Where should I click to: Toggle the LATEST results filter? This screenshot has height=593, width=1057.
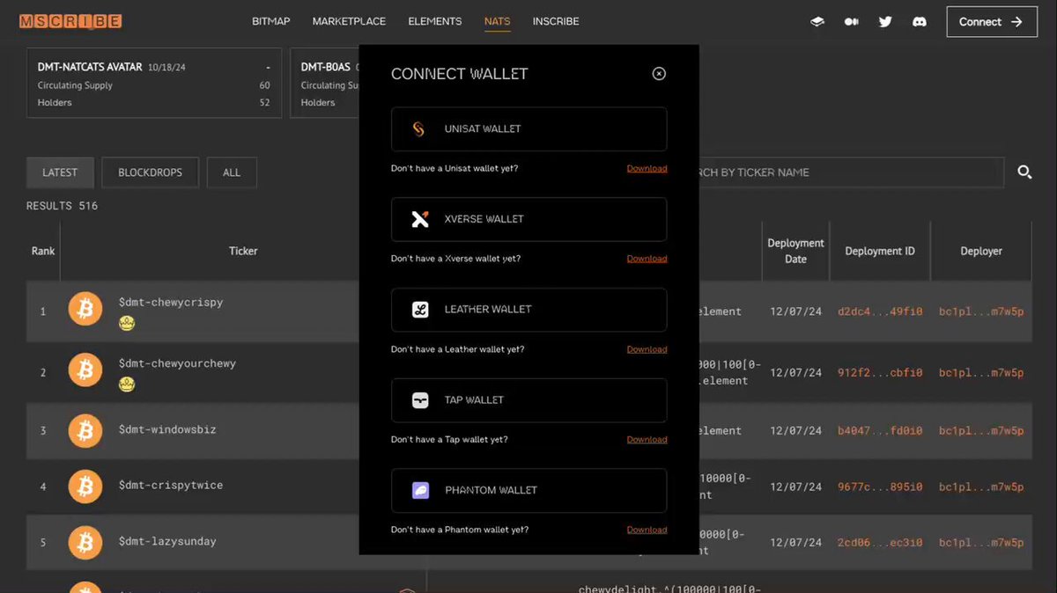59,172
